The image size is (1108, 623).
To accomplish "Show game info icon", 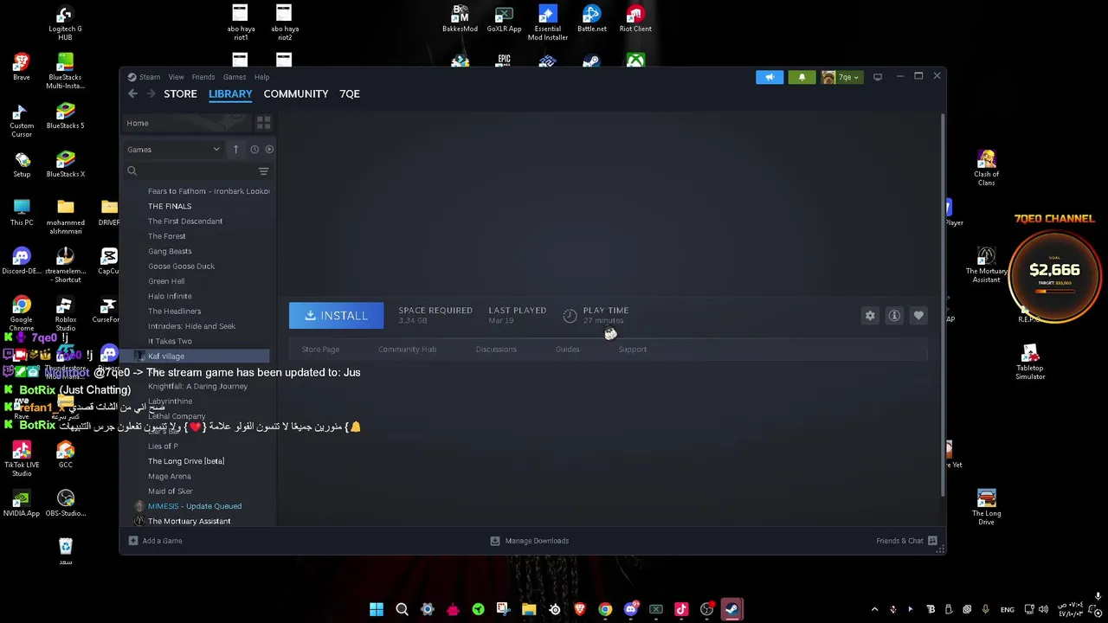I will (894, 316).
